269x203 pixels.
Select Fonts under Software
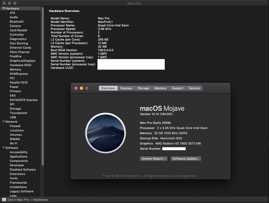(x=14, y=178)
